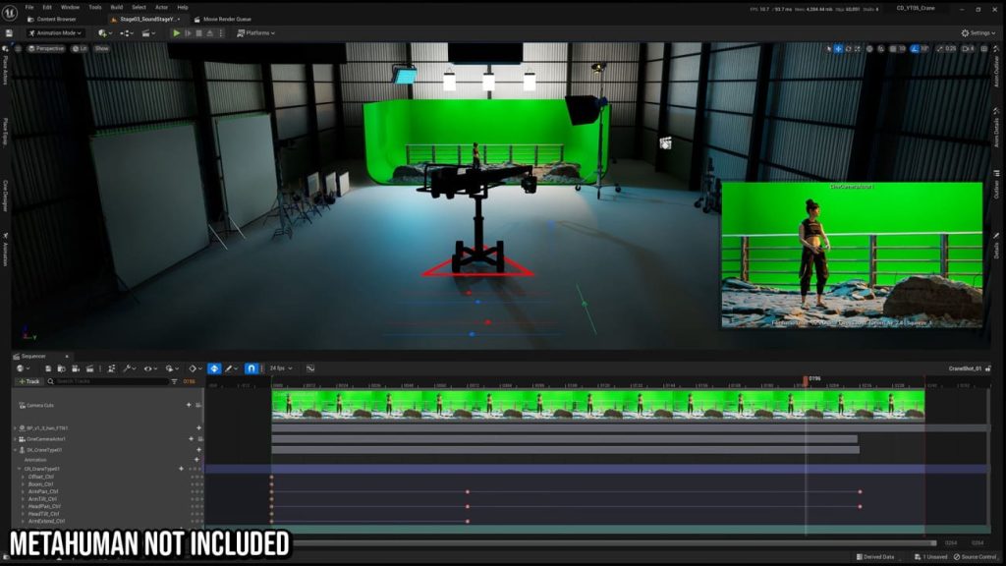
Task: Toggle the Sequencer magnet snapping button
Action: click(x=251, y=368)
